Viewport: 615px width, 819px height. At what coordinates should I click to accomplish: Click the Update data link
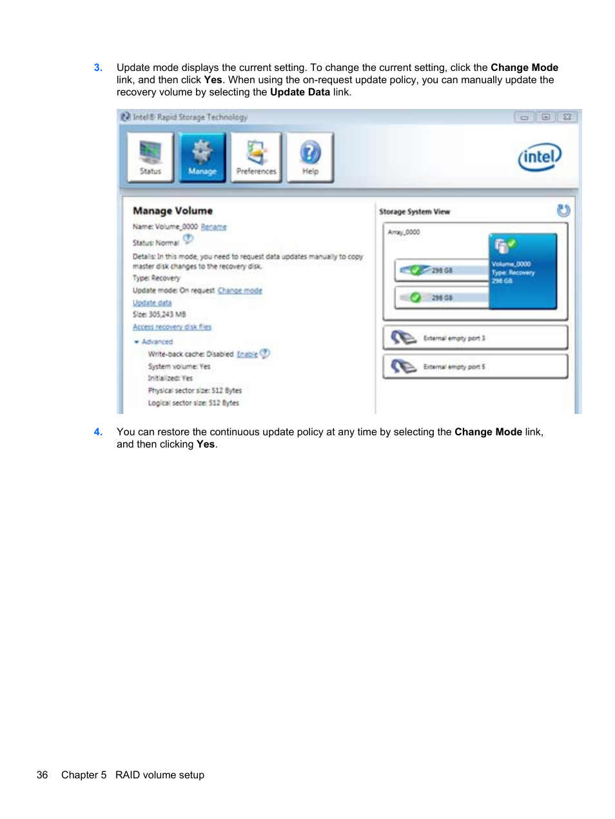(152, 303)
